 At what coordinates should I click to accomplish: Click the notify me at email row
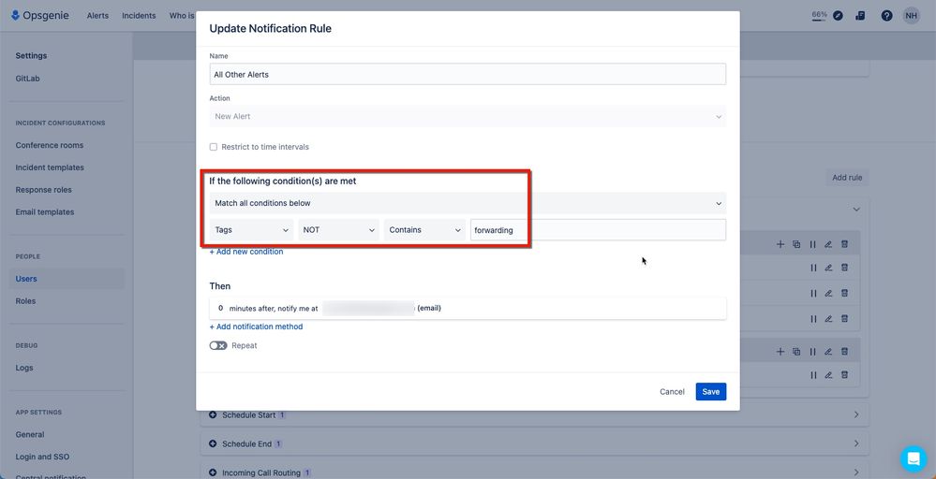tap(468, 309)
